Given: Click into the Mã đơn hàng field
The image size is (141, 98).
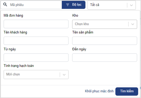Looking at the screenshot, I should (36, 24).
